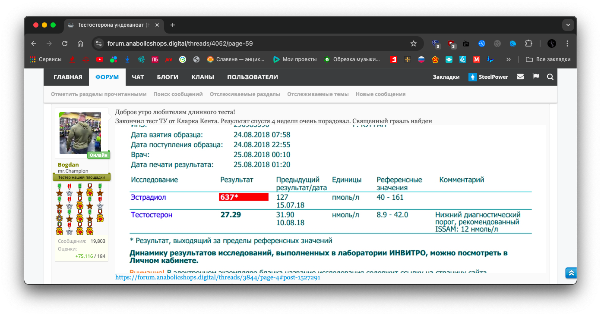Click the site information icon in address bar

tap(99, 43)
